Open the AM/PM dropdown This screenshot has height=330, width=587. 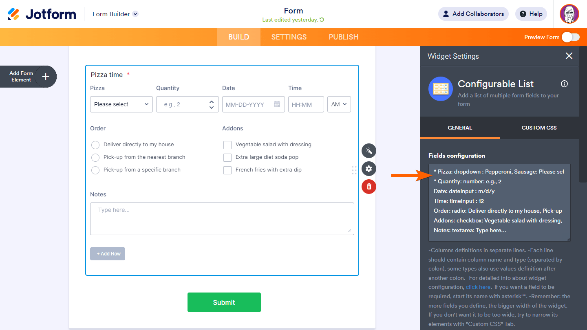339,104
